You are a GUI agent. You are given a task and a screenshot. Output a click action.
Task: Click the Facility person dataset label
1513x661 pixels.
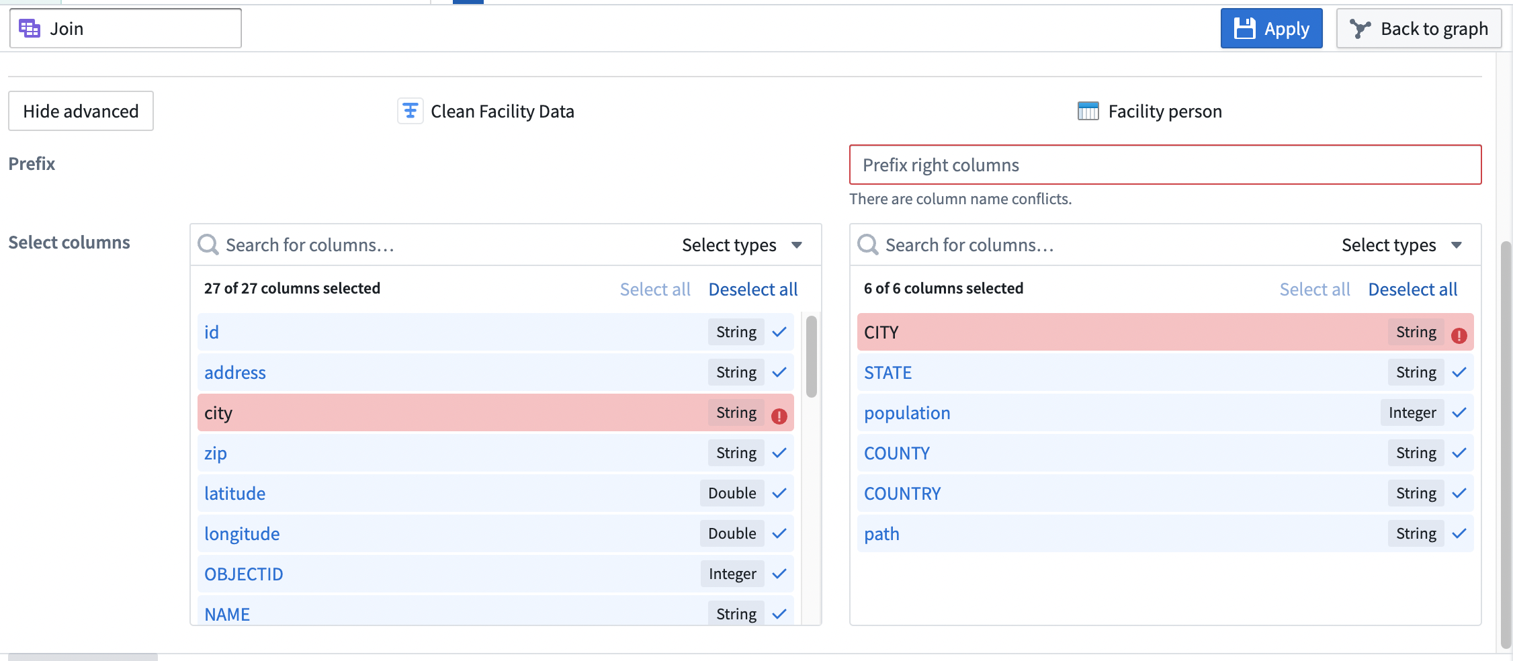1165,111
